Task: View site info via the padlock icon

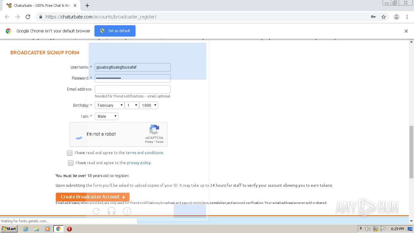Action: [40, 17]
